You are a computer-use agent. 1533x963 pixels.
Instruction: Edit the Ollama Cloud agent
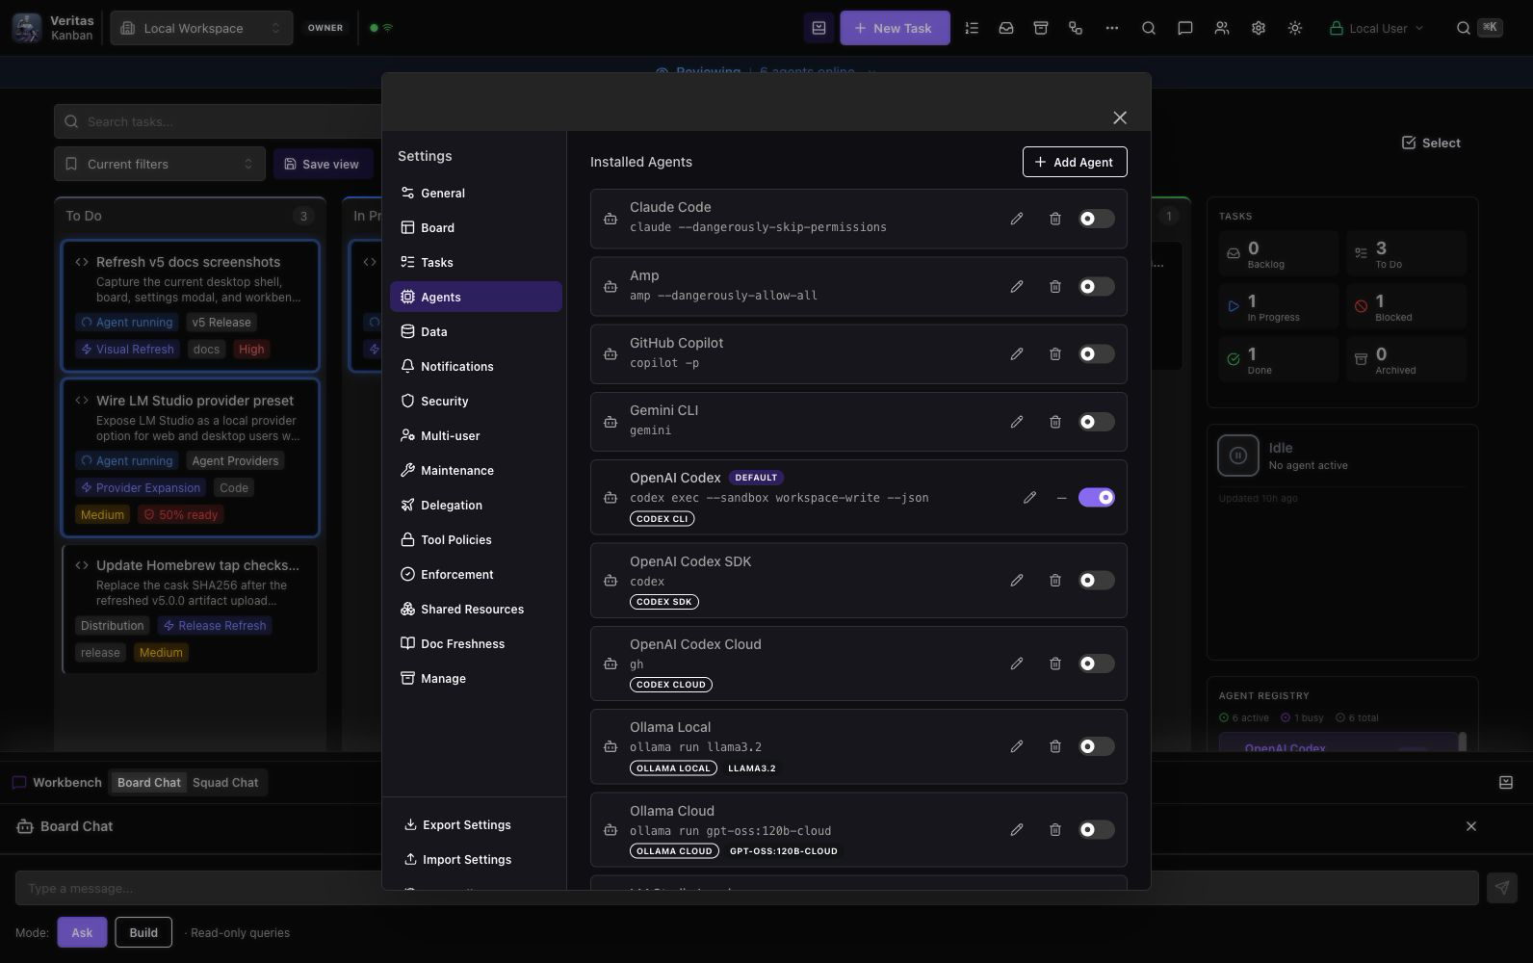coord(1016,829)
